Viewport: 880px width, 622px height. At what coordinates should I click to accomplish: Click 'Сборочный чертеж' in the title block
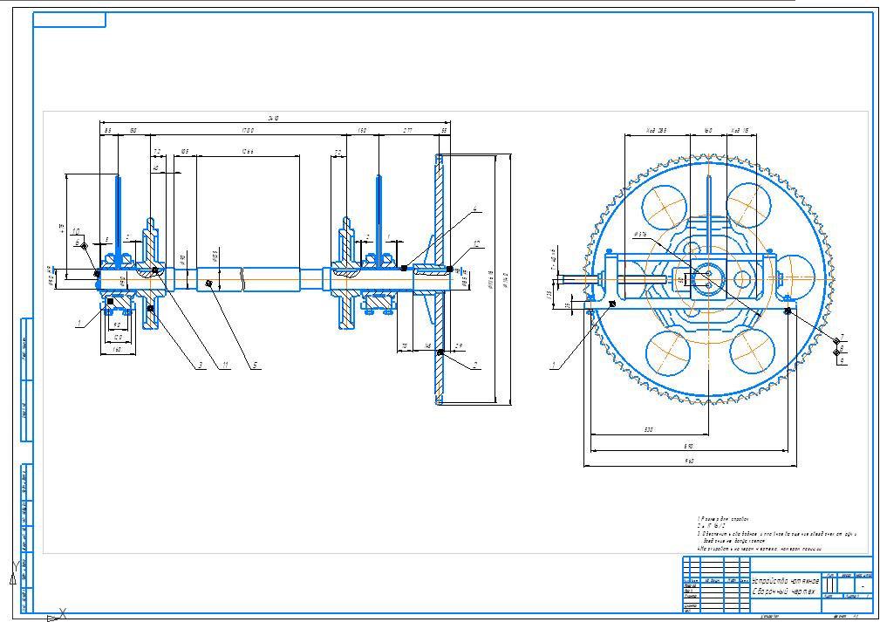783,591
